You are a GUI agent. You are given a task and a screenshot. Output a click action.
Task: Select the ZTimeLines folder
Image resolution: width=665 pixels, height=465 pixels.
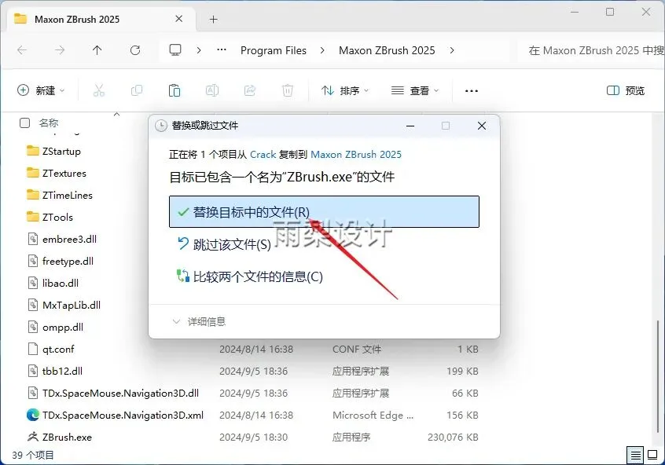coord(60,195)
